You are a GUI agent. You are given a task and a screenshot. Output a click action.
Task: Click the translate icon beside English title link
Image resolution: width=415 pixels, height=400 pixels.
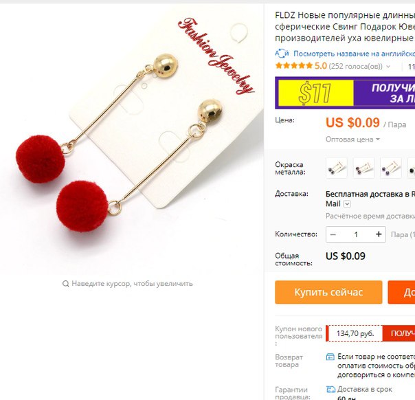click(282, 54)
